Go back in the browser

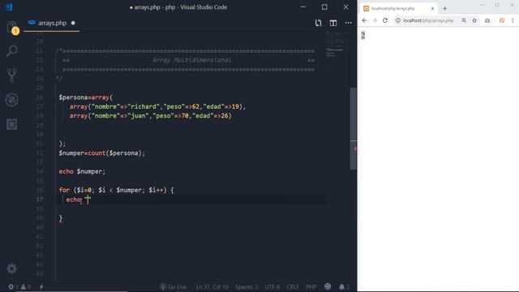pos(364,20)
